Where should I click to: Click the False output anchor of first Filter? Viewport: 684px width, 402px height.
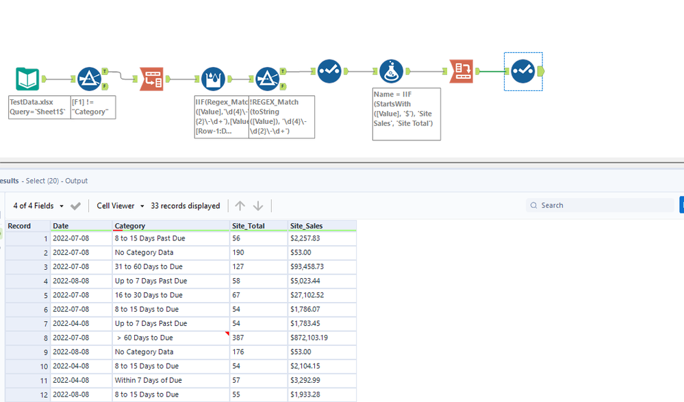(x=105, y=86)
